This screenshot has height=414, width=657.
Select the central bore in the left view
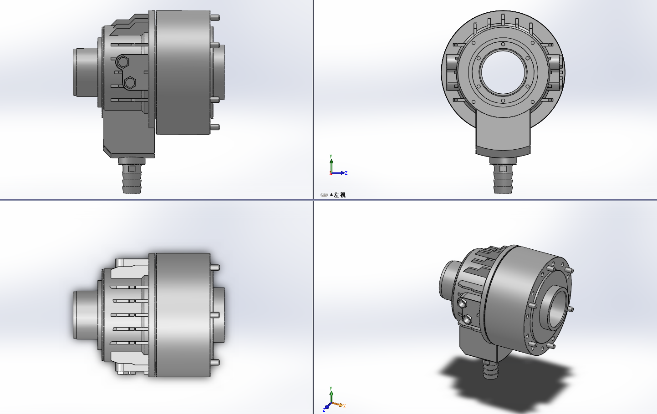click(x=503, y=72)
